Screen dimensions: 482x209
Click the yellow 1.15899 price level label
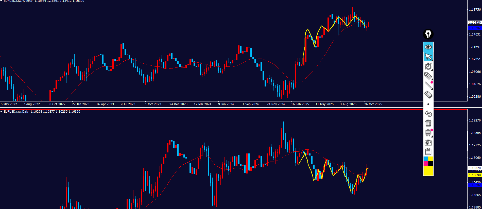(474, 175)
